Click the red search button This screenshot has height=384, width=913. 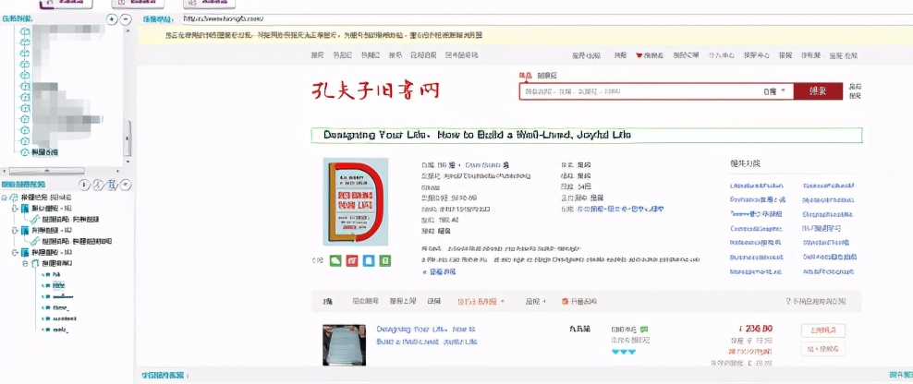pyautogui.click(x=818, y=91)
